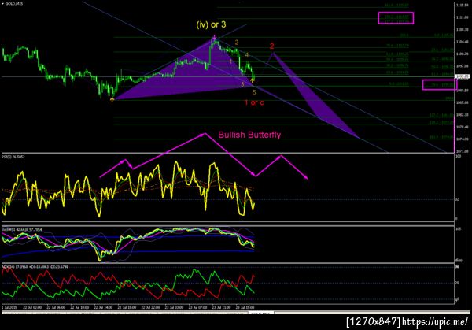Click the "22 Jul 10:00" time axis label
This screenshot has height=330, width=472.
[x=79, y=307]
